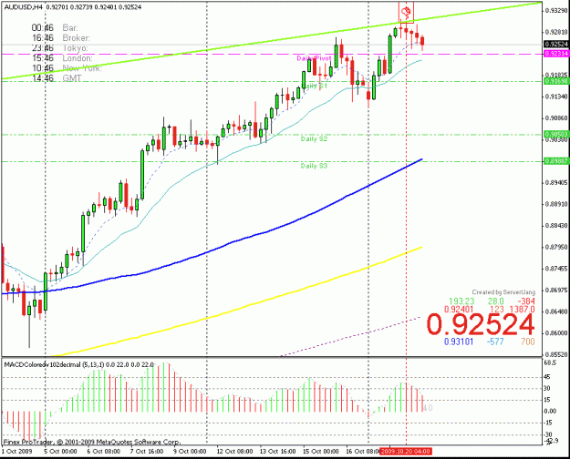Click the Broker time label
Screen dimensions: 570x459
(76, 37)
